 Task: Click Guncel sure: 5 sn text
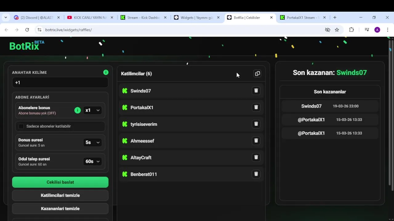point(31,145)
